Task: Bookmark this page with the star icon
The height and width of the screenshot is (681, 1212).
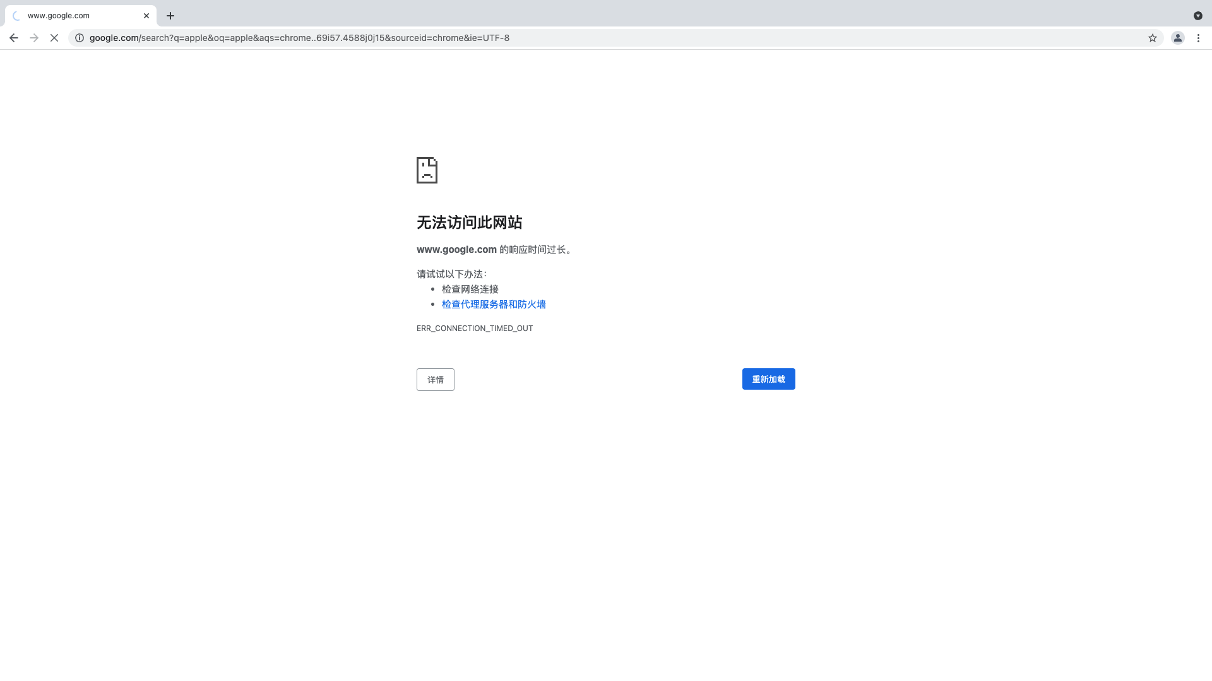Action: [x=1152, y=38]
